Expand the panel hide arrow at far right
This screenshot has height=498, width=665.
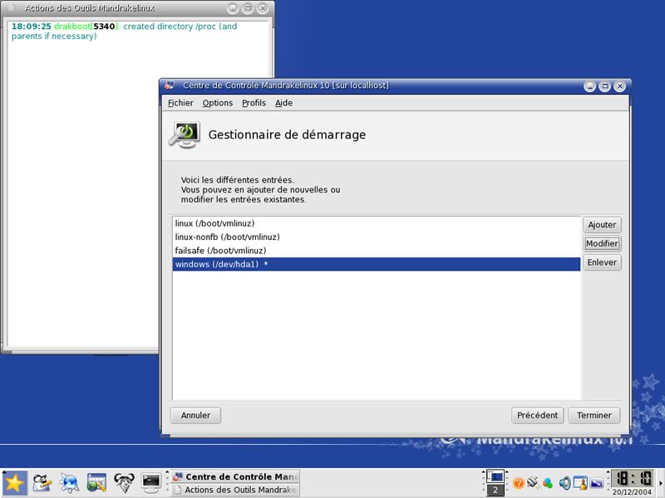tap(661, 483)
